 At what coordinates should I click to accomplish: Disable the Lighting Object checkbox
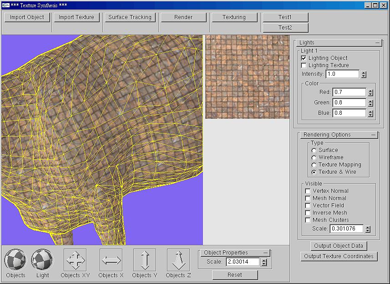[304, 58]
